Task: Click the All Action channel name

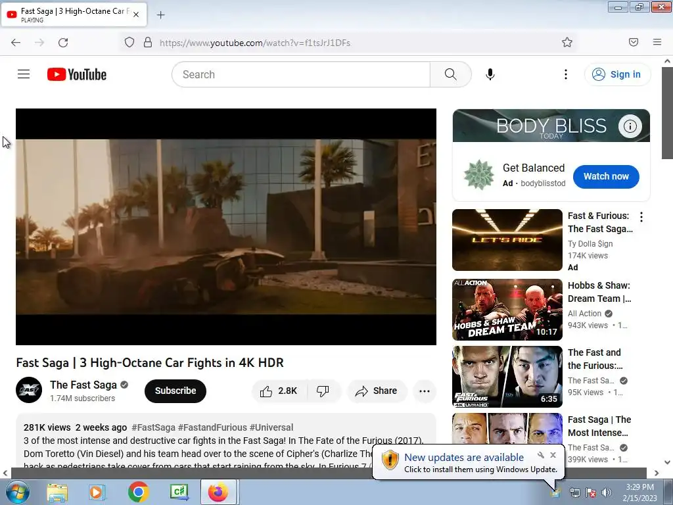Action: [x=584, y=314]
